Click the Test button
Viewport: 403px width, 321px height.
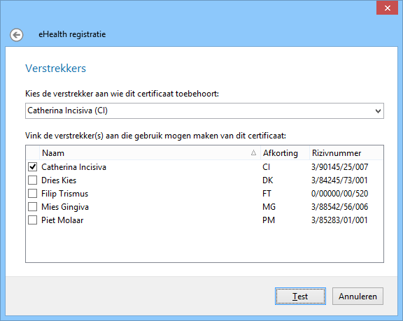click(300, 297)
